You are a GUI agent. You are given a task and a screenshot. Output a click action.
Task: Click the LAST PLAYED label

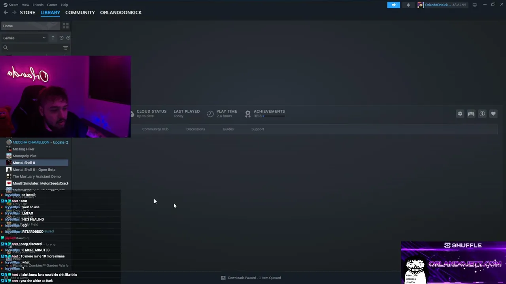[x=187, y=111]
